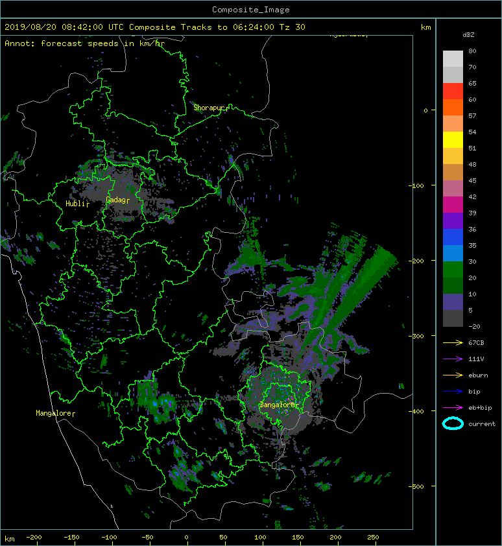This screenshot has width=502, height=546.
Task: Pick the green 30–20 dBZ swatch
Action: 453,269
